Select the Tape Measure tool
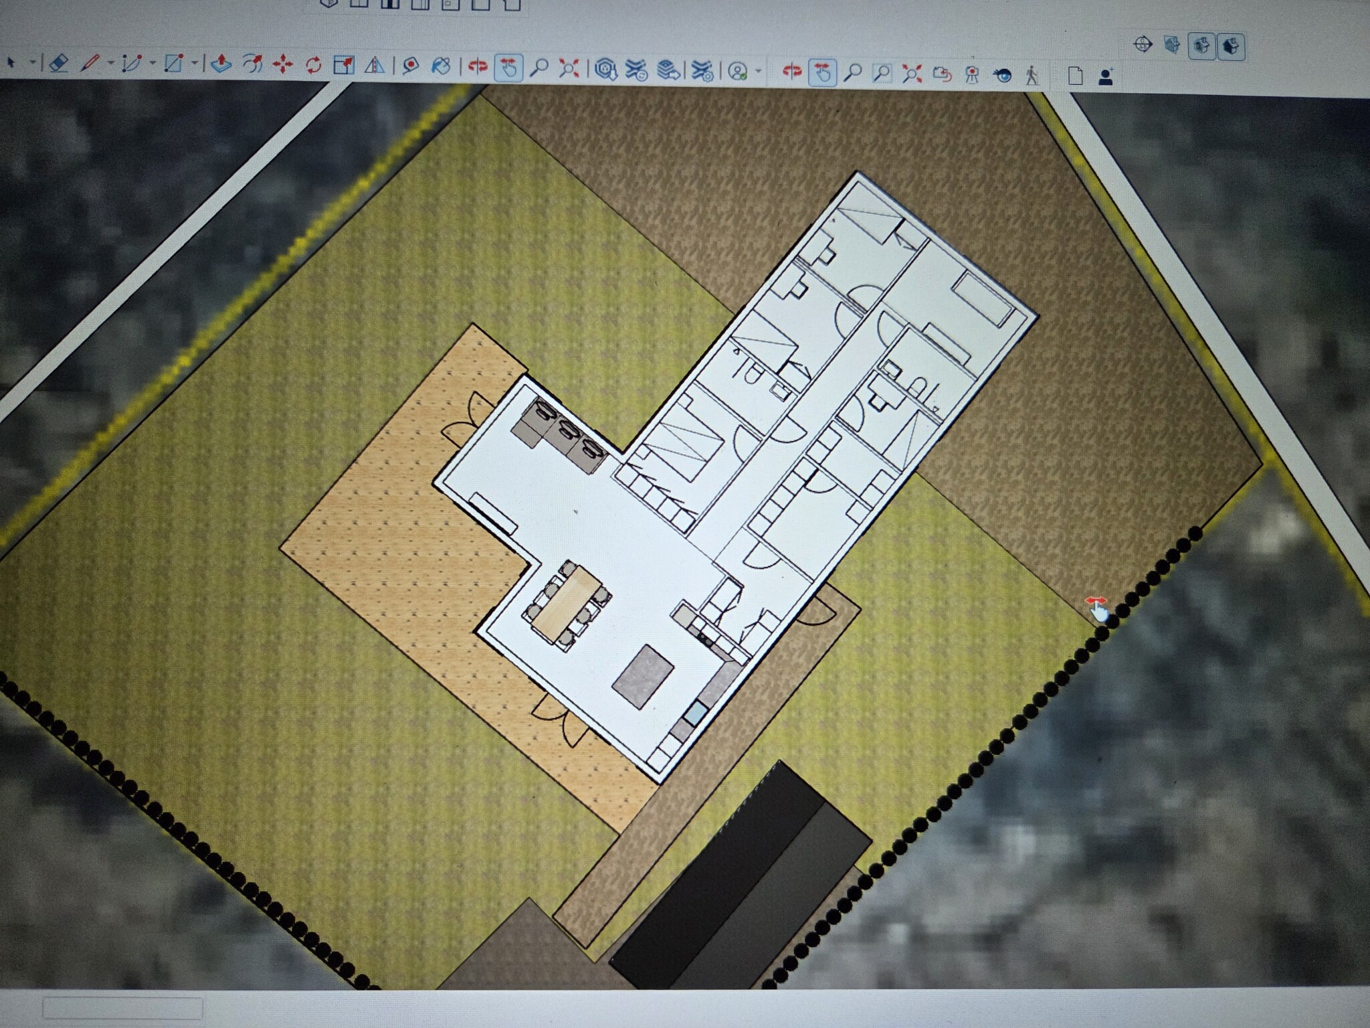The height and width of the screenshot is (1028, 1370). [410, 66]
